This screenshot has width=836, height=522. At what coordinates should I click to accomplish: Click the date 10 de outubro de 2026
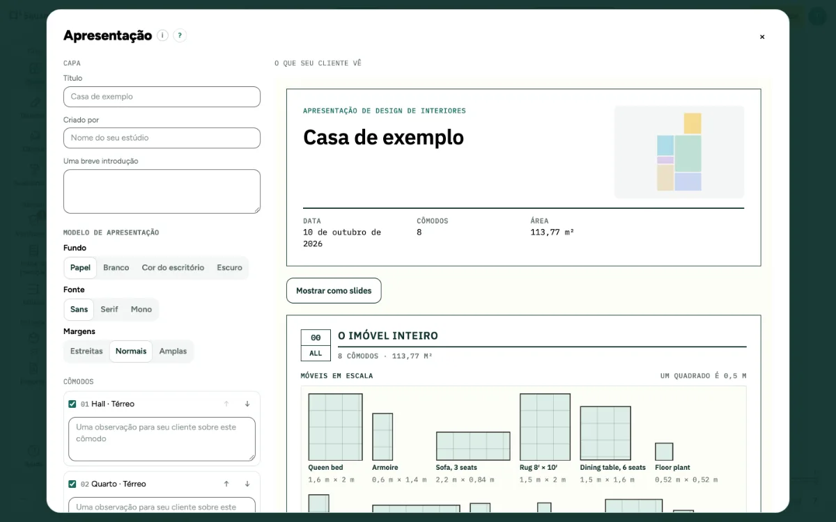[342, 238]
